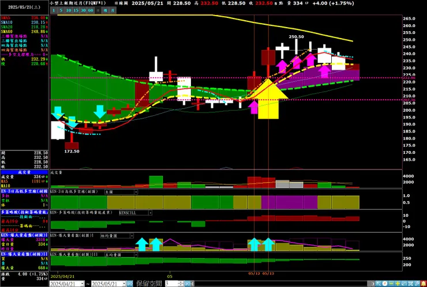The width and height of the screenshot is (427, 287).
Task: Switch chart to 5-minute timeframe
Action: click(x=61, y=10)
